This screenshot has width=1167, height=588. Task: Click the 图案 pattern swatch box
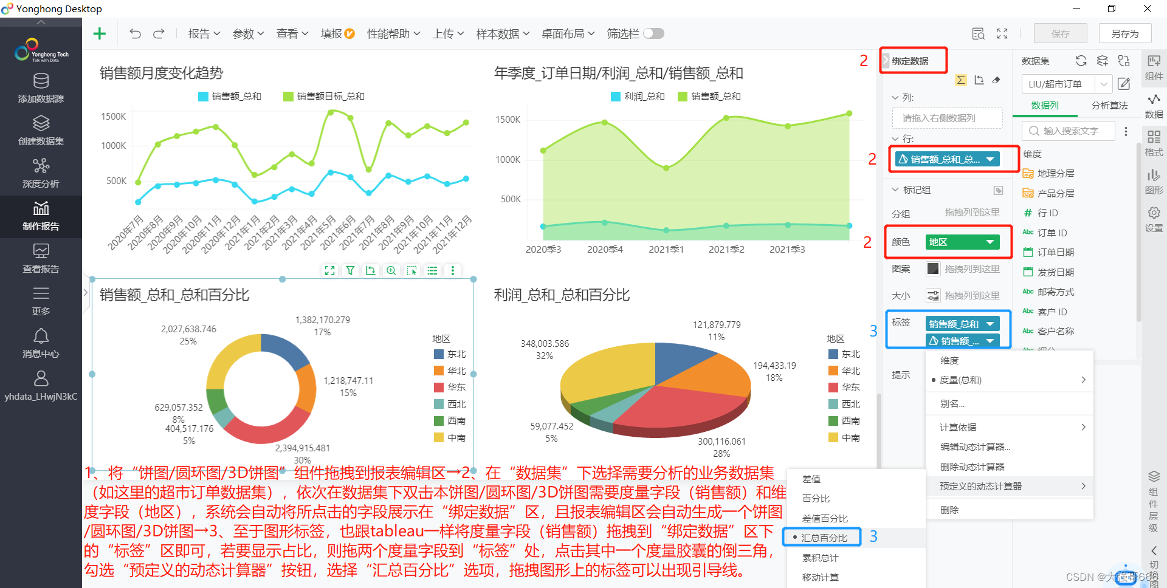click(933, 268)
